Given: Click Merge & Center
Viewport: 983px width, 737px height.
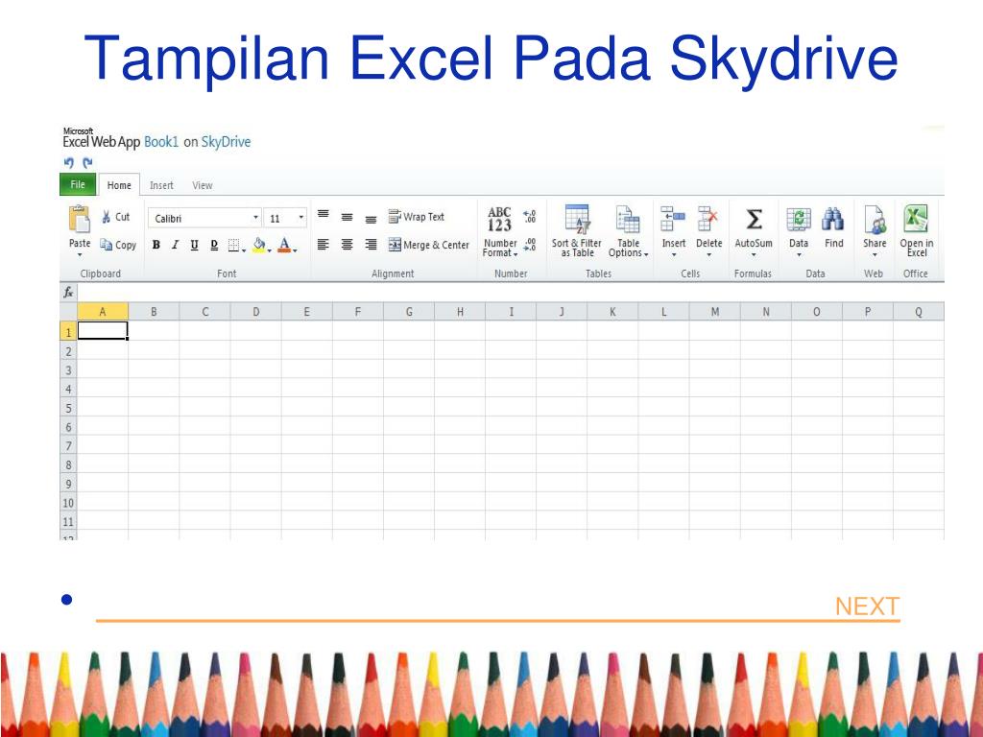Looking at the screenshot, I should click(x=429, y=245).
